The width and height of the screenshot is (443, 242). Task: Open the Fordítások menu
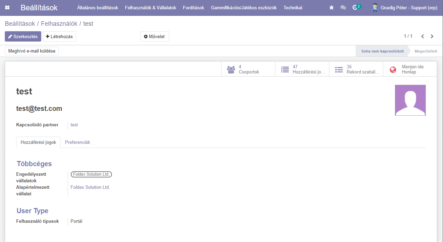tap(194, 8)
